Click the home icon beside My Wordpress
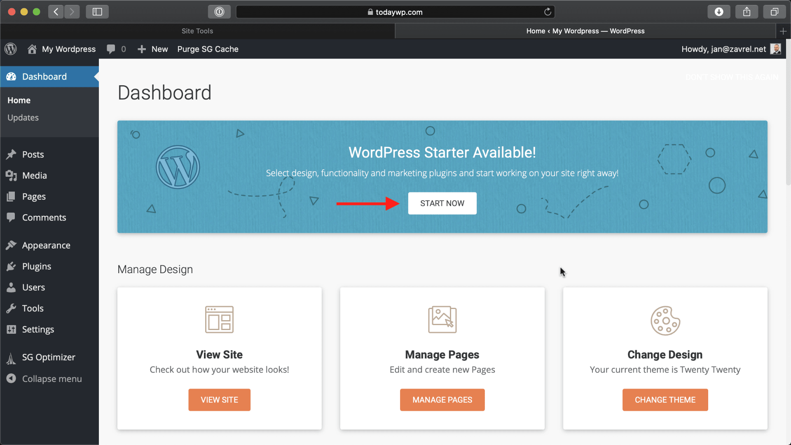Screen dimensions: 791x445 32,49
